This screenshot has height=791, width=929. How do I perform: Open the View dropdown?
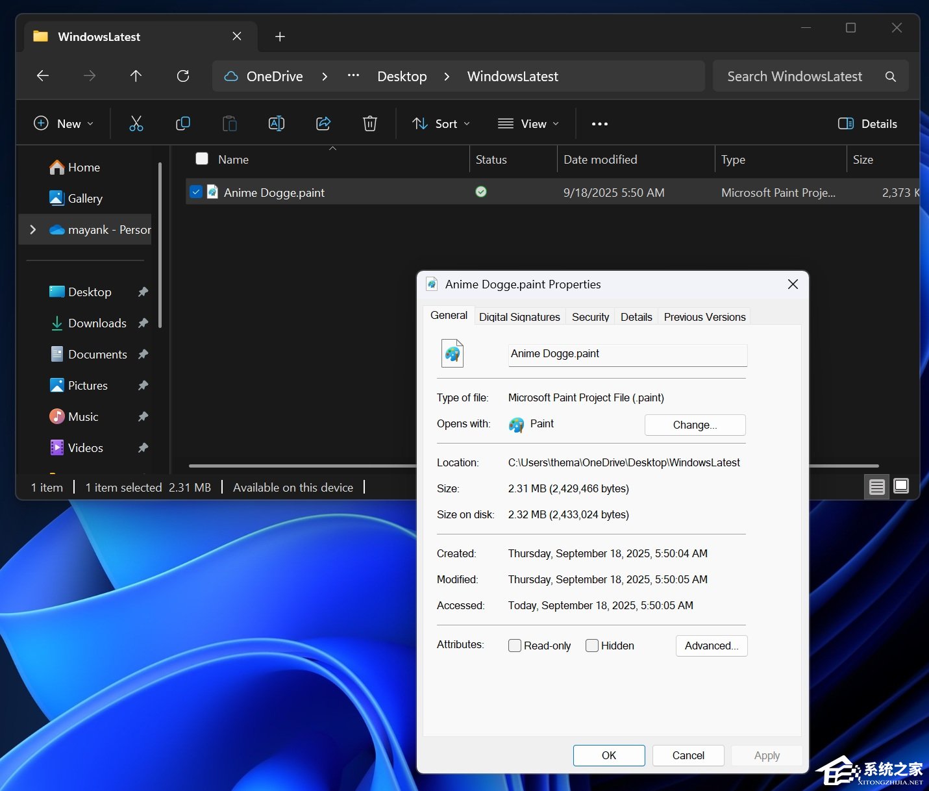click(x=528, y=123)
